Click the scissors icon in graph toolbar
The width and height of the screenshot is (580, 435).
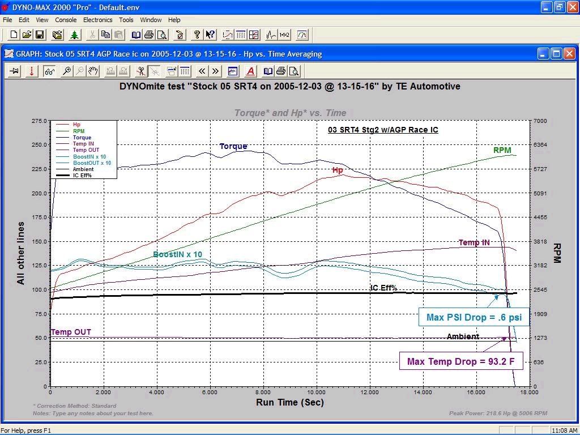[140, 71]
